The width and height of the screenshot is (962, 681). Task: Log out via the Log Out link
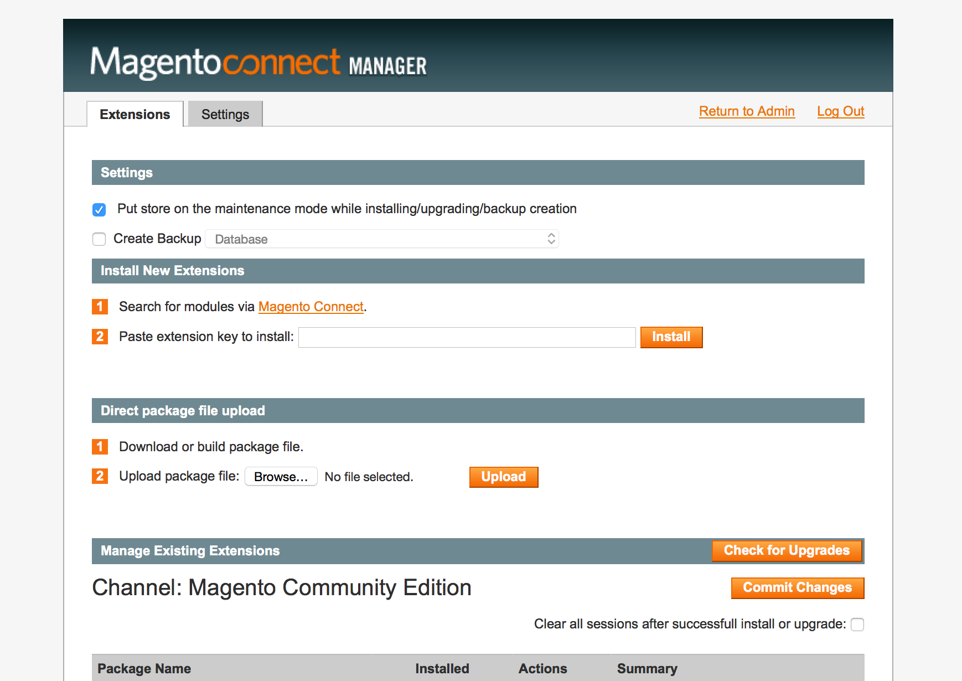point(840,111)
